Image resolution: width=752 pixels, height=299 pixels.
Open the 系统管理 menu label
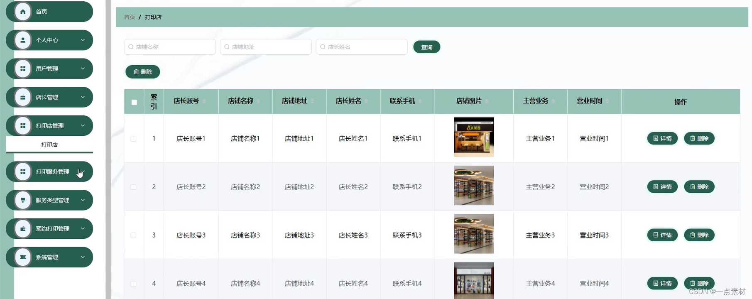(x=47, y=257)
